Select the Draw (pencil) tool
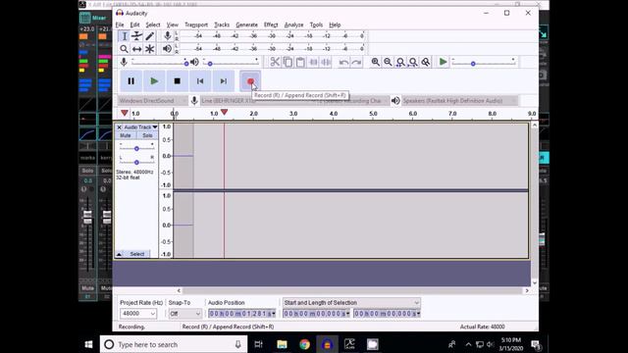628x353 pixels. 149,36
